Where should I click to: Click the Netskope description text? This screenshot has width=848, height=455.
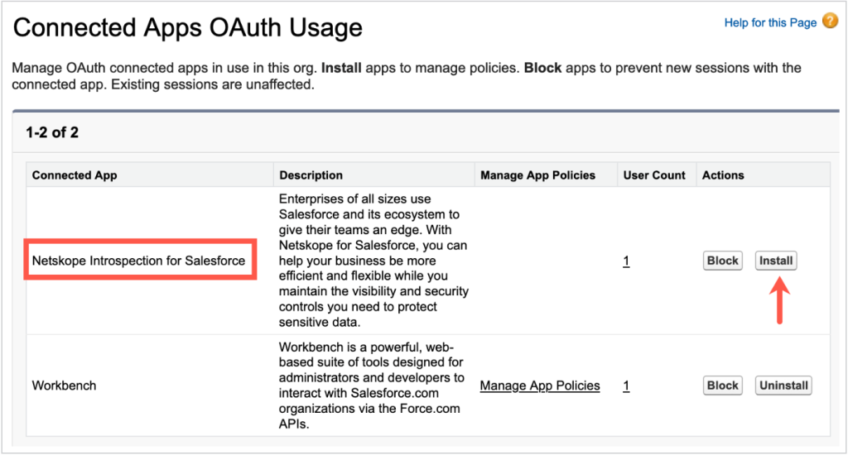(373, 261)
